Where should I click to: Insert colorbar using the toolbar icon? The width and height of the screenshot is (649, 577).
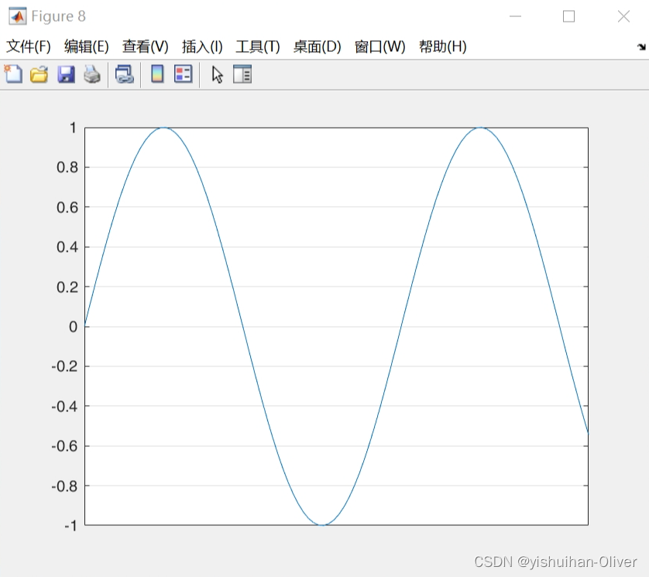point(157,74)
